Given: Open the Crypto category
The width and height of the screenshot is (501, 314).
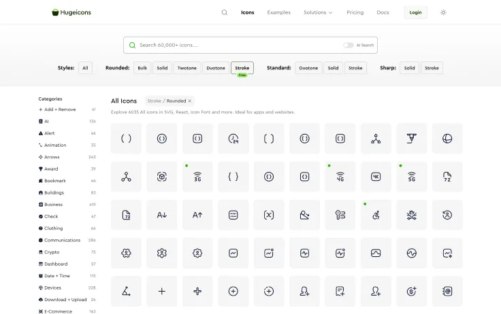Looking at the screenshot, I should 67,252.
